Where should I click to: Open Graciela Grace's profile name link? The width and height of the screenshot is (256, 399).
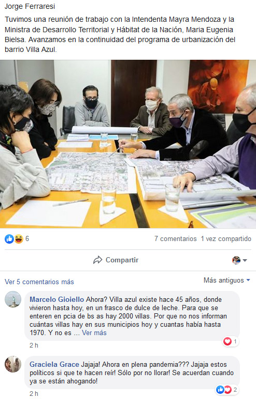click(x=54, y=364)
